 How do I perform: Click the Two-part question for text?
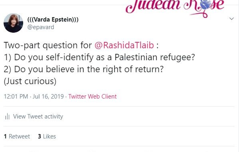click(x=48, y=45)
